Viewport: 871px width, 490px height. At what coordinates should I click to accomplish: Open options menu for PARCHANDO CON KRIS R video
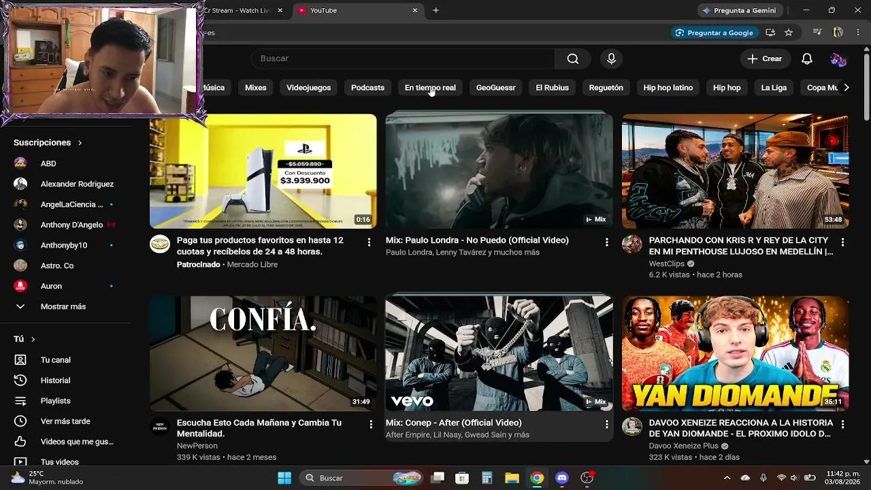click(x=842, y=242)
